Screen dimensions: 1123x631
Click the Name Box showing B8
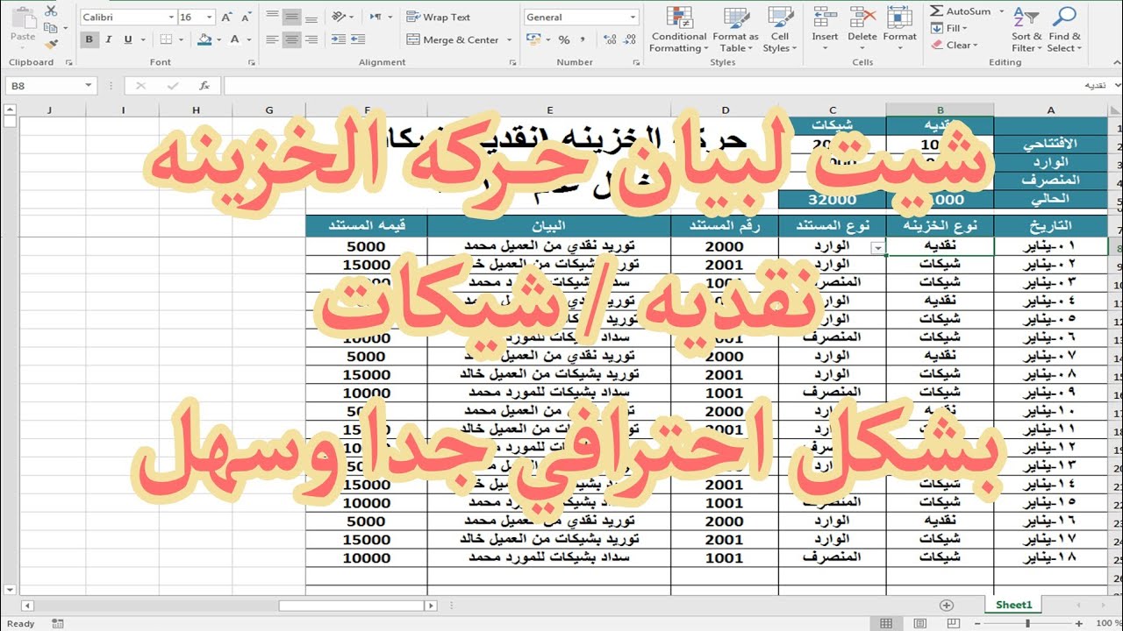pyautogui.click(x=50, y=86)
